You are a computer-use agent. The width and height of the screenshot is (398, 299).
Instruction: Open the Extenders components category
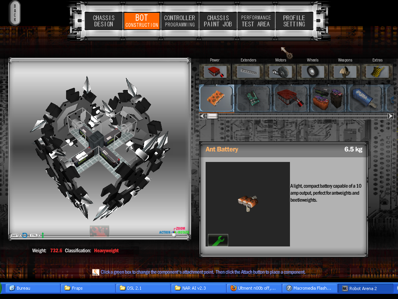248,72
